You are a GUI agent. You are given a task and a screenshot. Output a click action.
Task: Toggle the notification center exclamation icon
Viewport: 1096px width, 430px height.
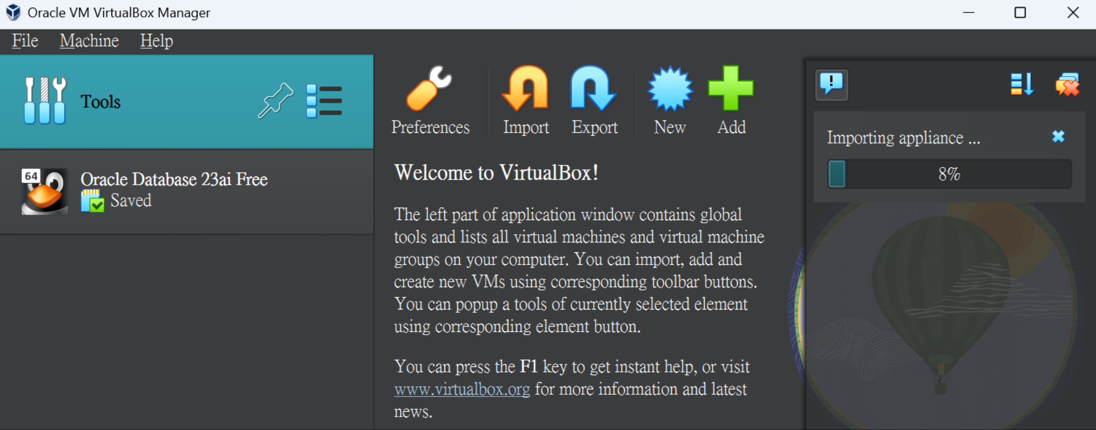coord(832,85)
